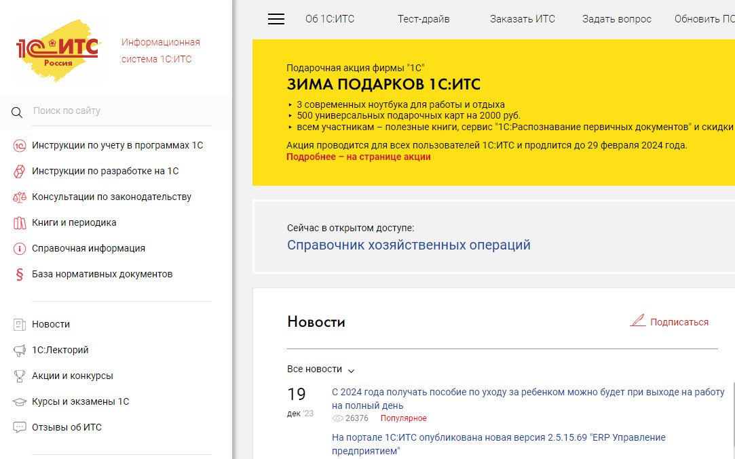
Task: Open Курсы и экзамены 1С
Action: [x=80, y=401]
